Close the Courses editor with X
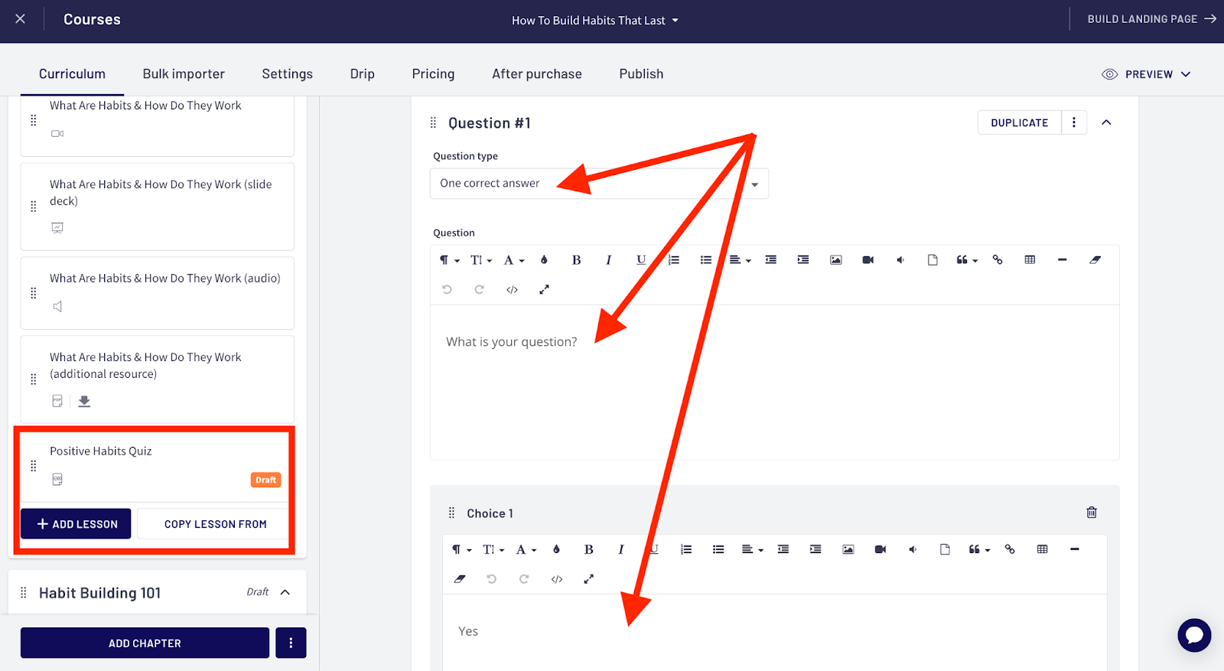The image size is (1224, 671). [x=21, y=19]
